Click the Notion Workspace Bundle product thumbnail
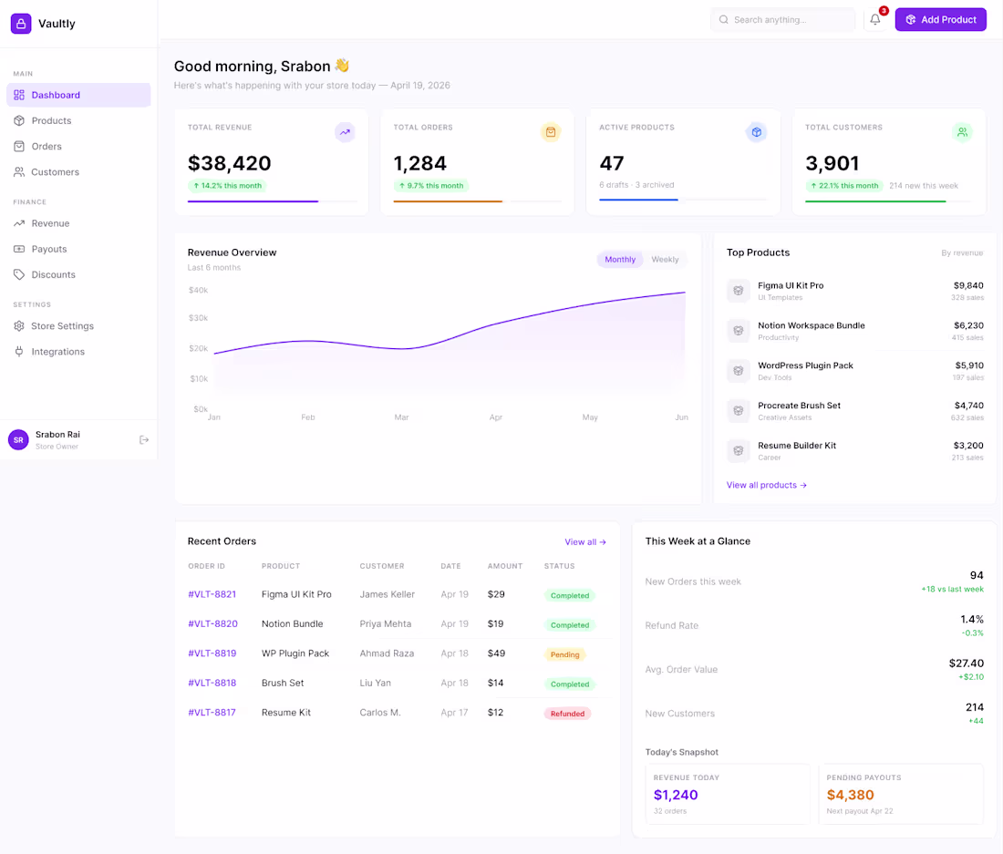The width and height of the screenshot is (1003, 854). [739, 331]
